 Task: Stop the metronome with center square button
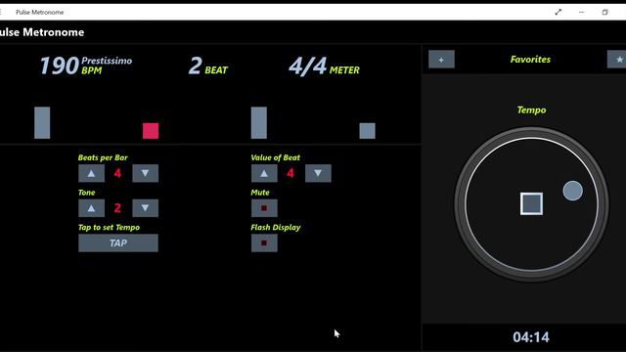click(531, 203)
